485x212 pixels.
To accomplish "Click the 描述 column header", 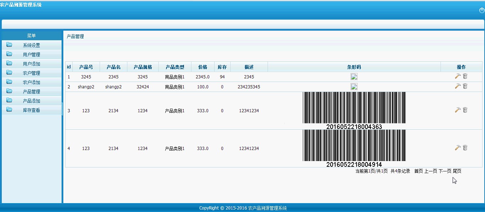I will pos(249,67).
